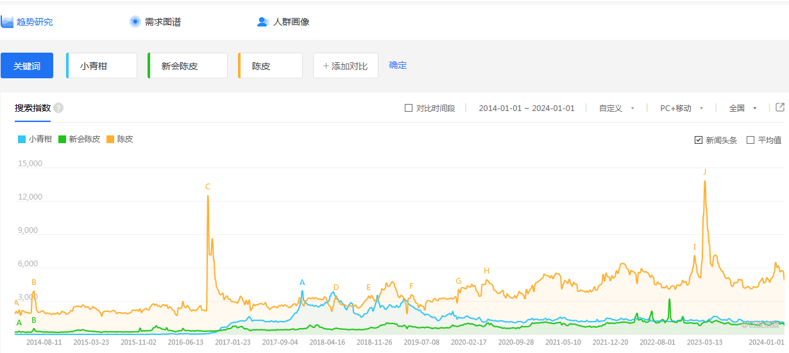Open the 自定义 time range dropdown
789x353 pixels.
616,108
